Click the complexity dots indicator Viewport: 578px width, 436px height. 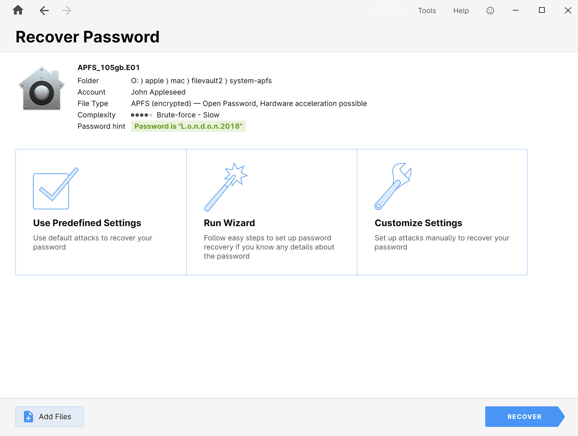142,115
